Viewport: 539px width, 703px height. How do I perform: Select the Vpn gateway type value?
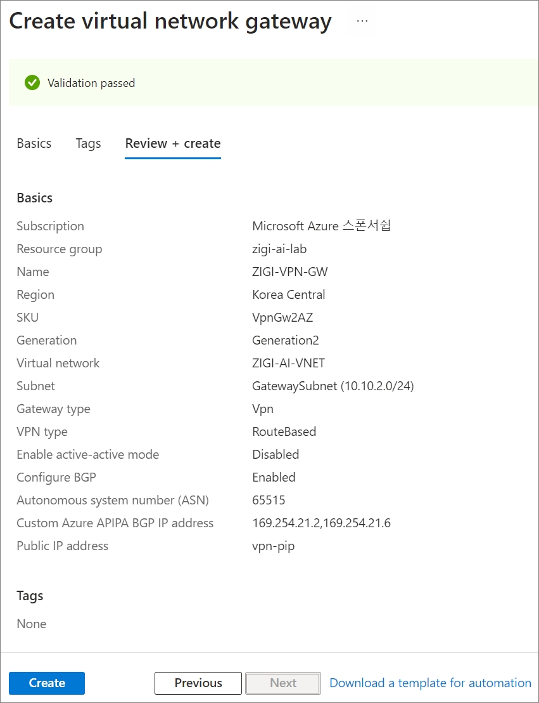click(263, 409)
